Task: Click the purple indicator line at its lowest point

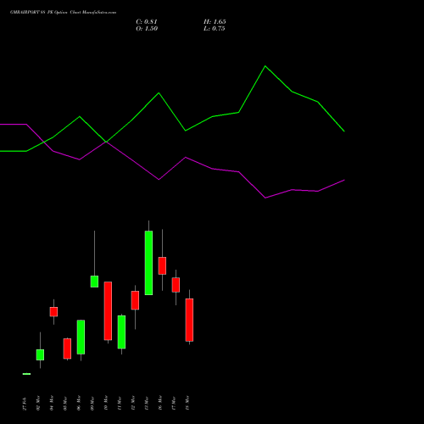Action: click(265, 198)
